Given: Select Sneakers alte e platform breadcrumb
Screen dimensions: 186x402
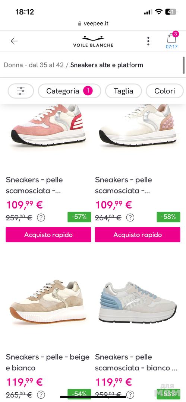Looking at the screenshot, I should [107, 65].
